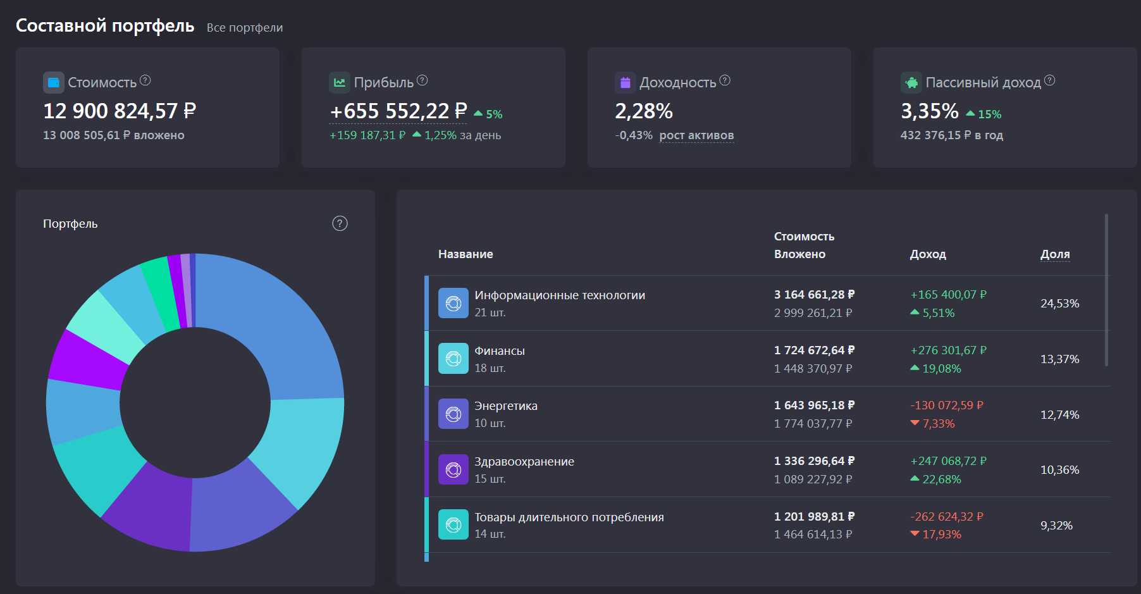Click the 13 008 505,61 ₽ вложено text
Screen dimensions: 1141x594
tap(114, 135)
